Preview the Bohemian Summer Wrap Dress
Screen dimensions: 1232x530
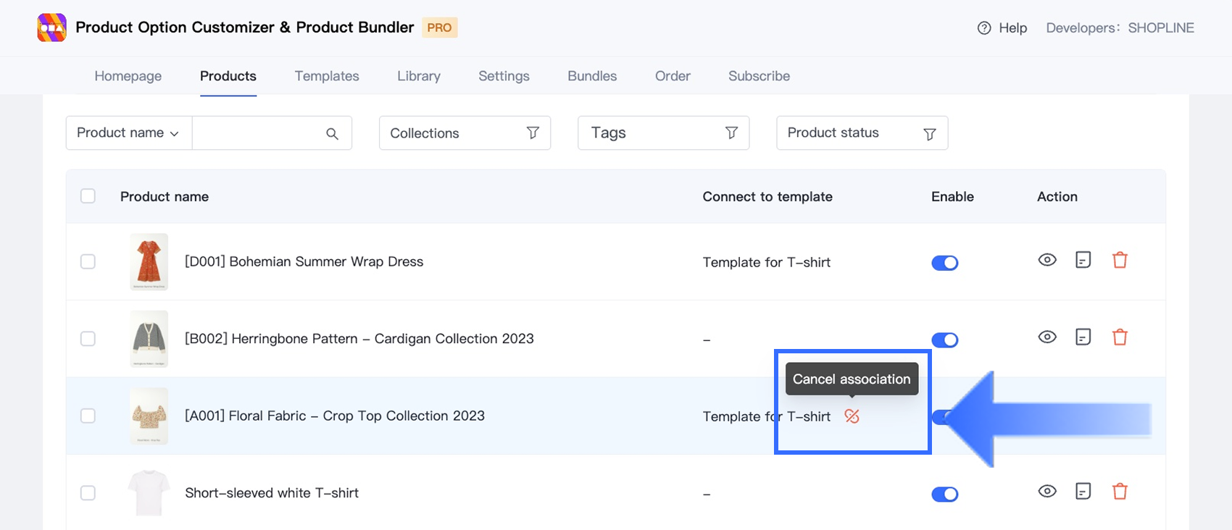click(1047, 260)
